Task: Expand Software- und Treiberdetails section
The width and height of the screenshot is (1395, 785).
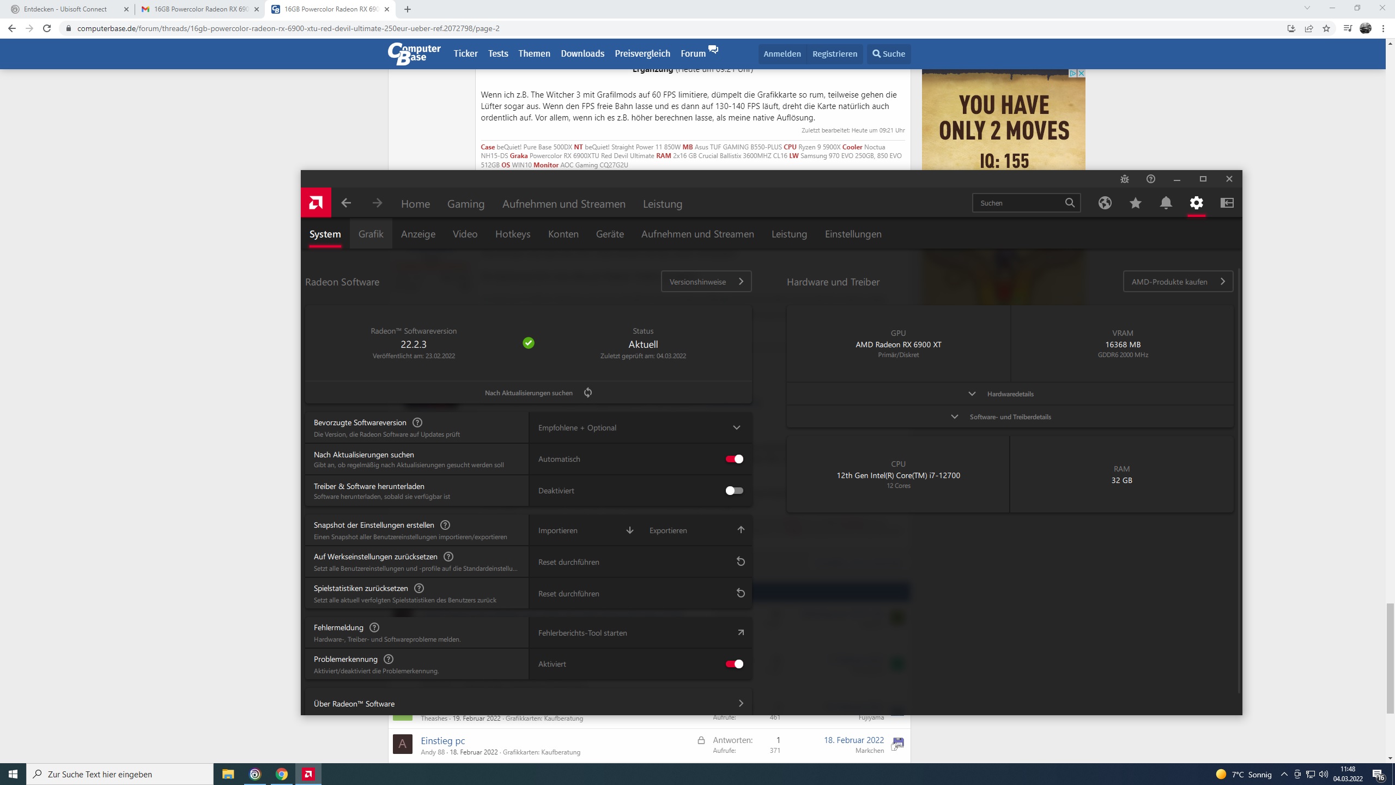Action: 1009,416
